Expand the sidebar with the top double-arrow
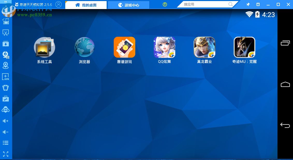Image resolution: width=293 pixels, height=160 pixels. [6, 2]
